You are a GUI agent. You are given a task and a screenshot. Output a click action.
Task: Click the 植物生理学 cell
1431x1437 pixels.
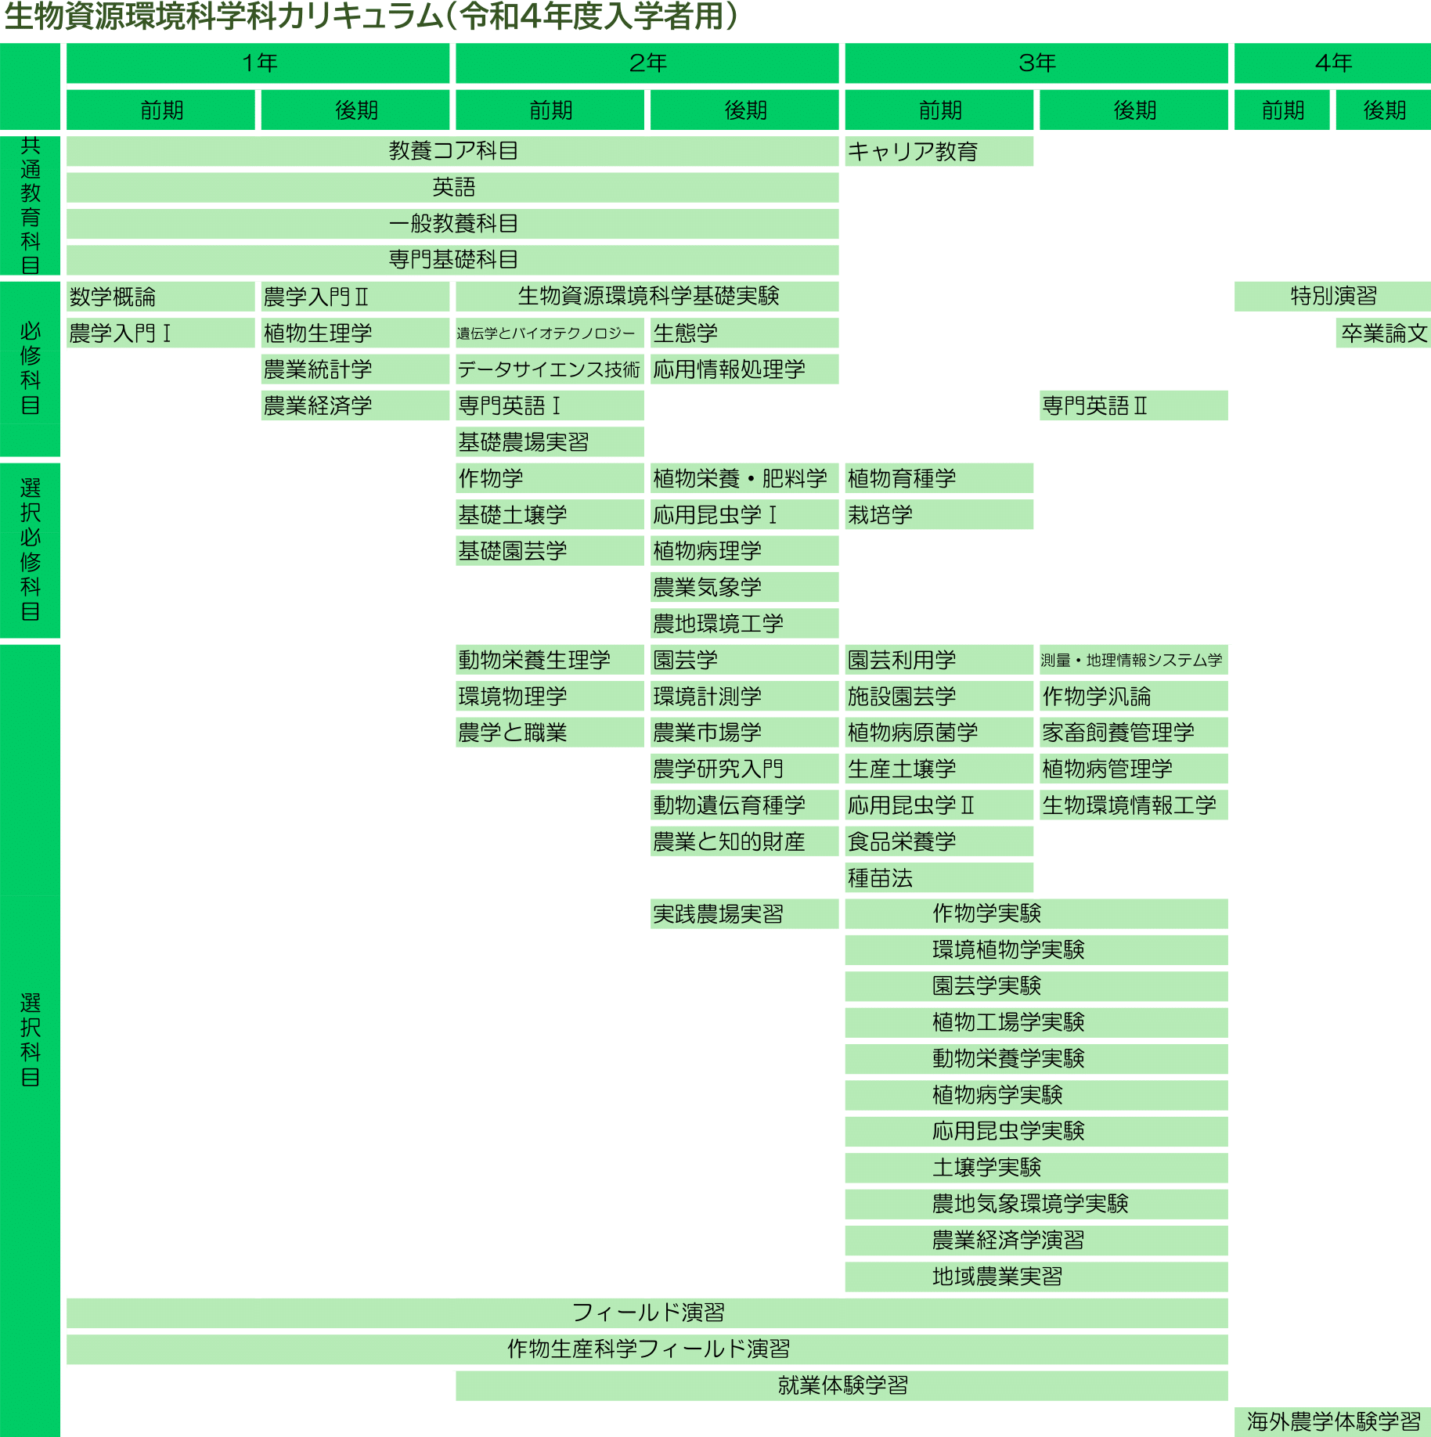pos(355,333)
